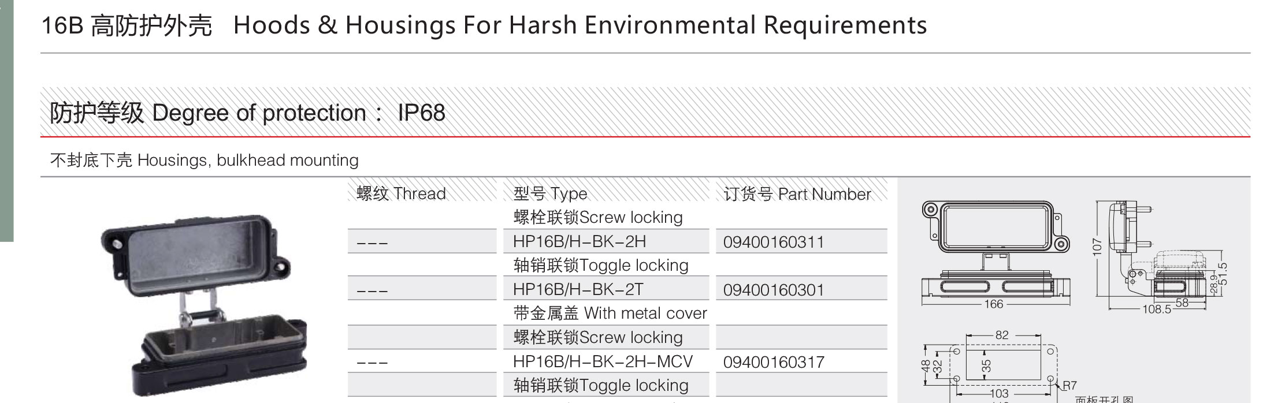Click the Part Number column header

click(x=797, y=194)
